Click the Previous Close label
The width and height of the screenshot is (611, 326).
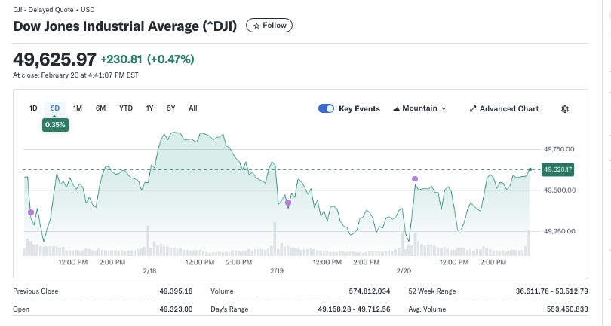pyautogui.click(x=35, y=291)
